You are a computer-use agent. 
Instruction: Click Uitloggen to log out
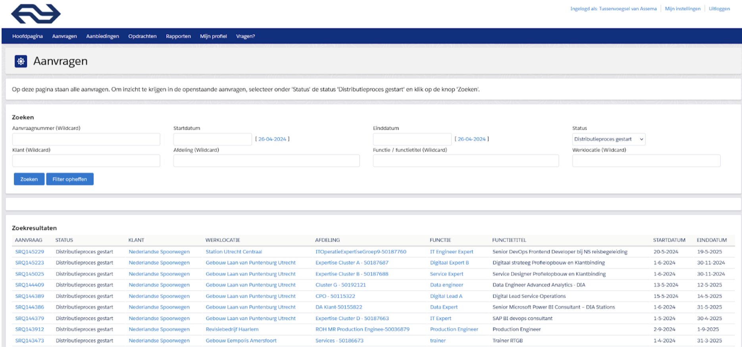[x=719, y=9]
